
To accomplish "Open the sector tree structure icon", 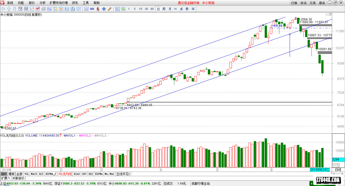I will click(55, 9).
